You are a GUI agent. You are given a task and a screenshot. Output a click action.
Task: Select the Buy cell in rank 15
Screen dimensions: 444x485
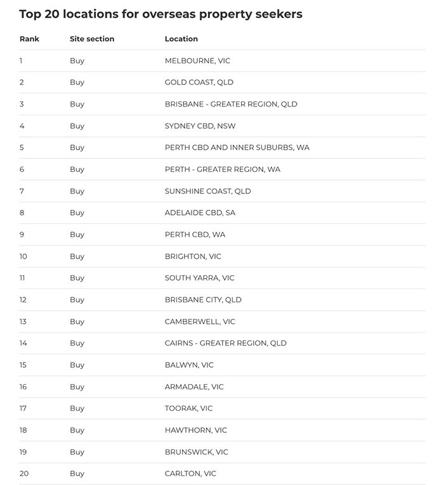pos(77,365)
